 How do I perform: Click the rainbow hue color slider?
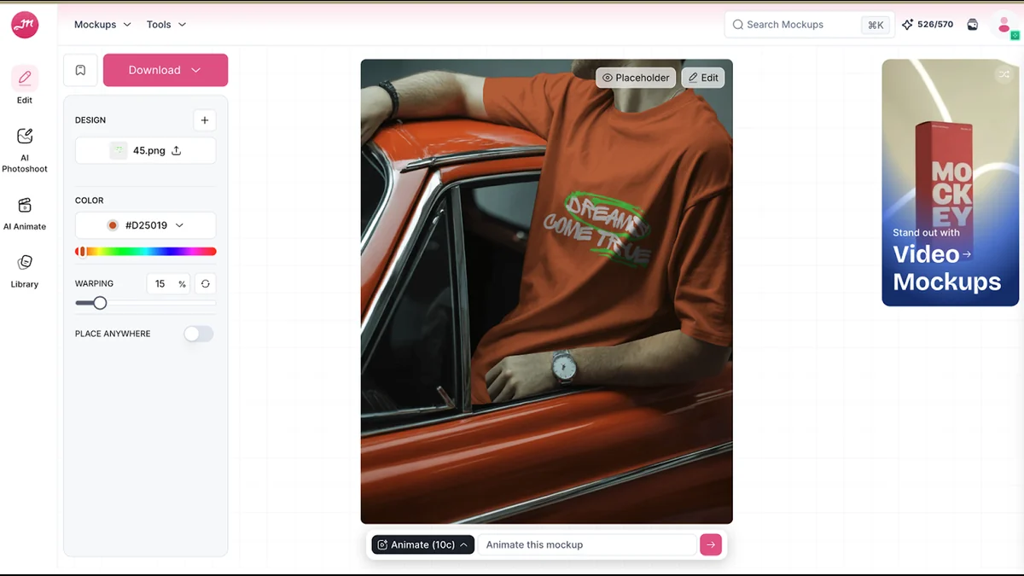tap(146, 252)
